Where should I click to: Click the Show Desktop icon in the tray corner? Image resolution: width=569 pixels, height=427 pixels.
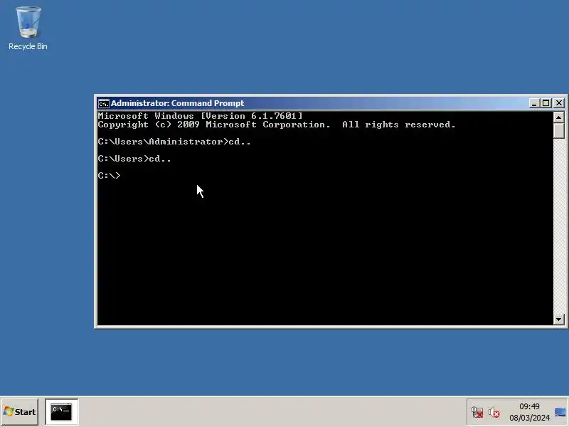560,412
